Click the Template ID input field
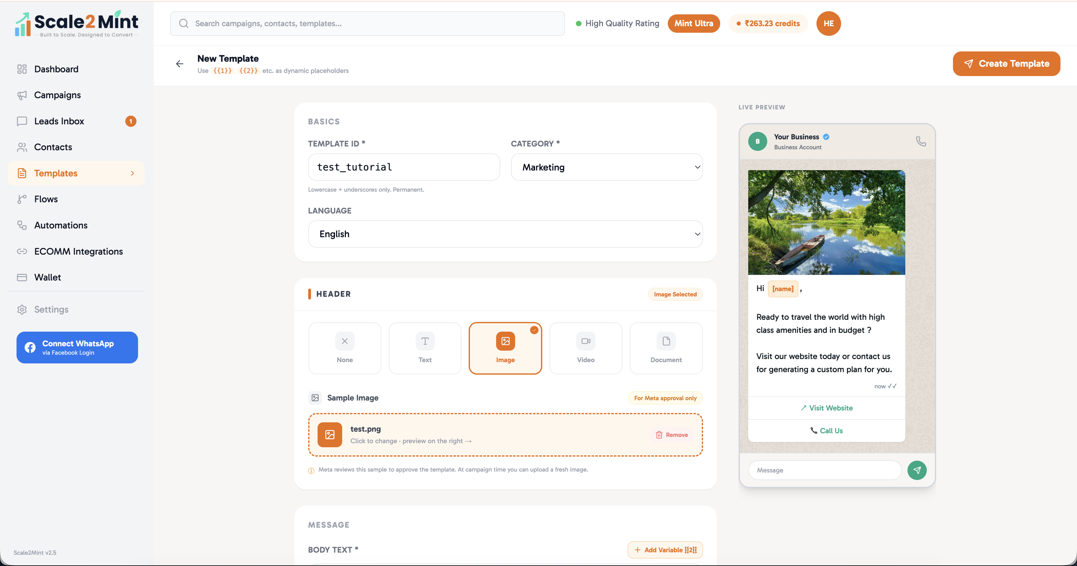The height and width of the screenshot is (566, 1077). 404,167
